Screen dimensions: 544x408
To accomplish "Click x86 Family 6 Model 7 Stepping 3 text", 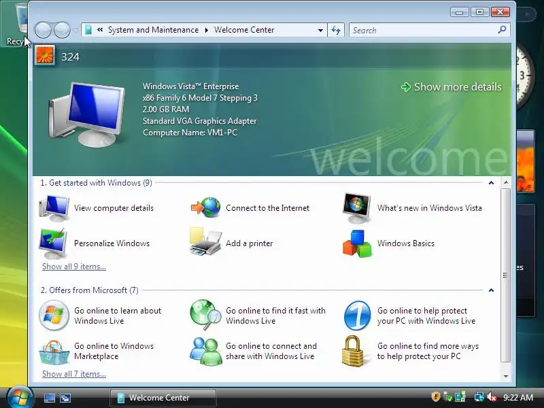I will click(x=200, y=98).
